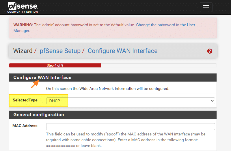This screenshot has width=231, height=151.
Task: Click into the MAC Address field
Action: [x=131, y=127]
